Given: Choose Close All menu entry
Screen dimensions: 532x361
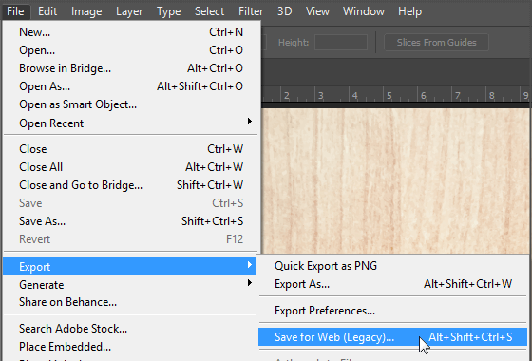Looking at the screenshot, I should [132, 167].
